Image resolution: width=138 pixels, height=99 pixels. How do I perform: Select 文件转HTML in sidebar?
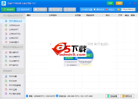[13, 34]
